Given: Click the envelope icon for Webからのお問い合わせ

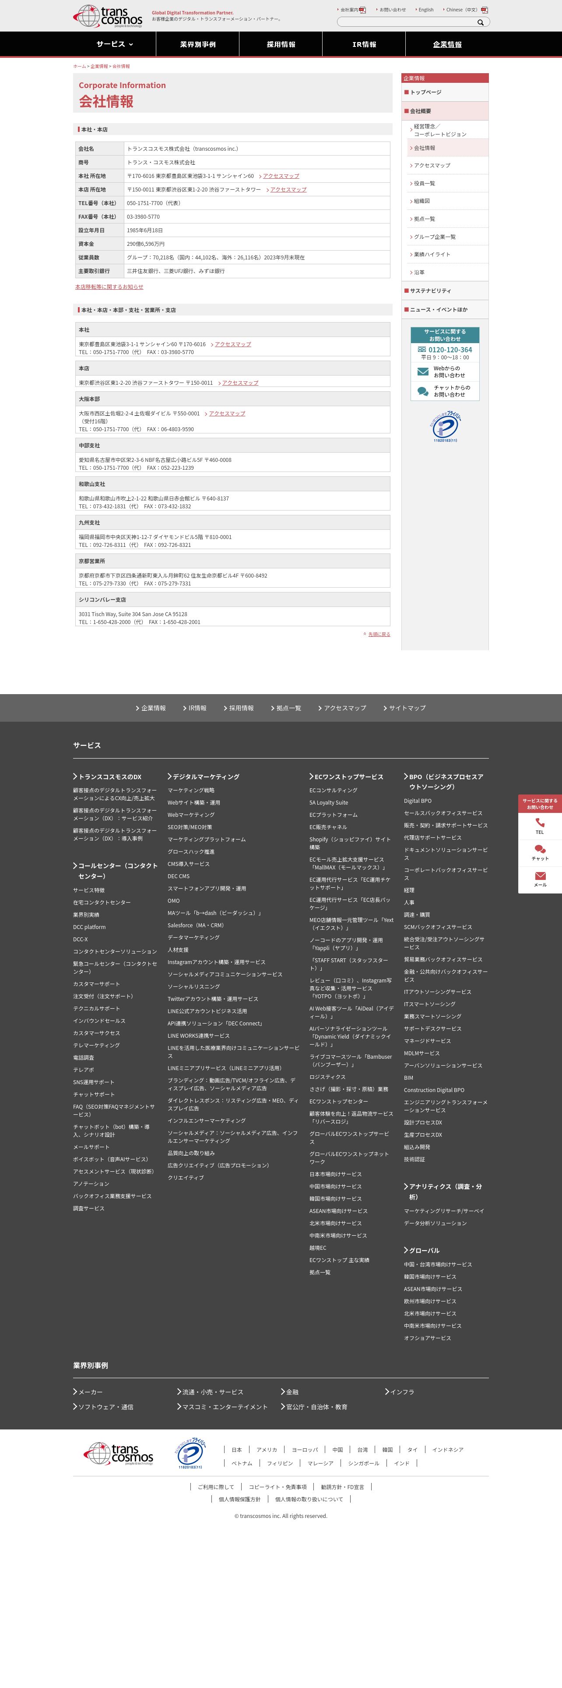Looking at the screenshot, I should pyautogui.click(x=423, y=372).
